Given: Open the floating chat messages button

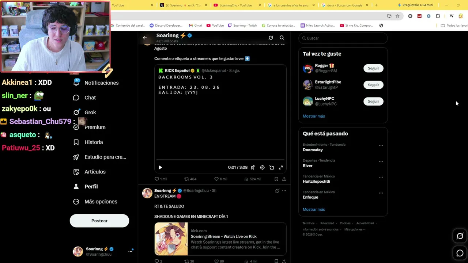Looking at the screenshot, I should [x=460, y=253].
